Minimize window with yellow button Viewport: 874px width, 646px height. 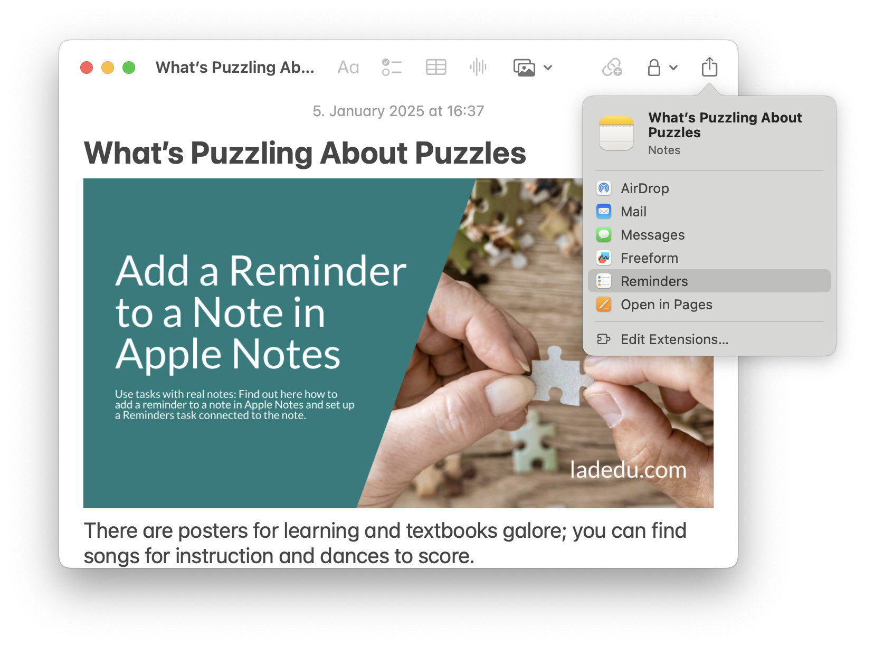[x=108, y=68]
